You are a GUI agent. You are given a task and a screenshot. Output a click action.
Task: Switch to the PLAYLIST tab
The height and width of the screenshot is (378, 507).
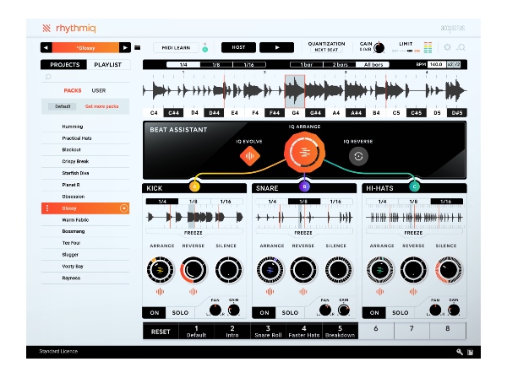[x=108, y=65]
